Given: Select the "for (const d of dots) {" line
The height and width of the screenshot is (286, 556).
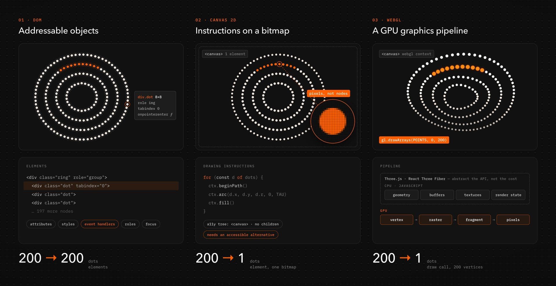Looking at the screenshot, I should point(233,177).
